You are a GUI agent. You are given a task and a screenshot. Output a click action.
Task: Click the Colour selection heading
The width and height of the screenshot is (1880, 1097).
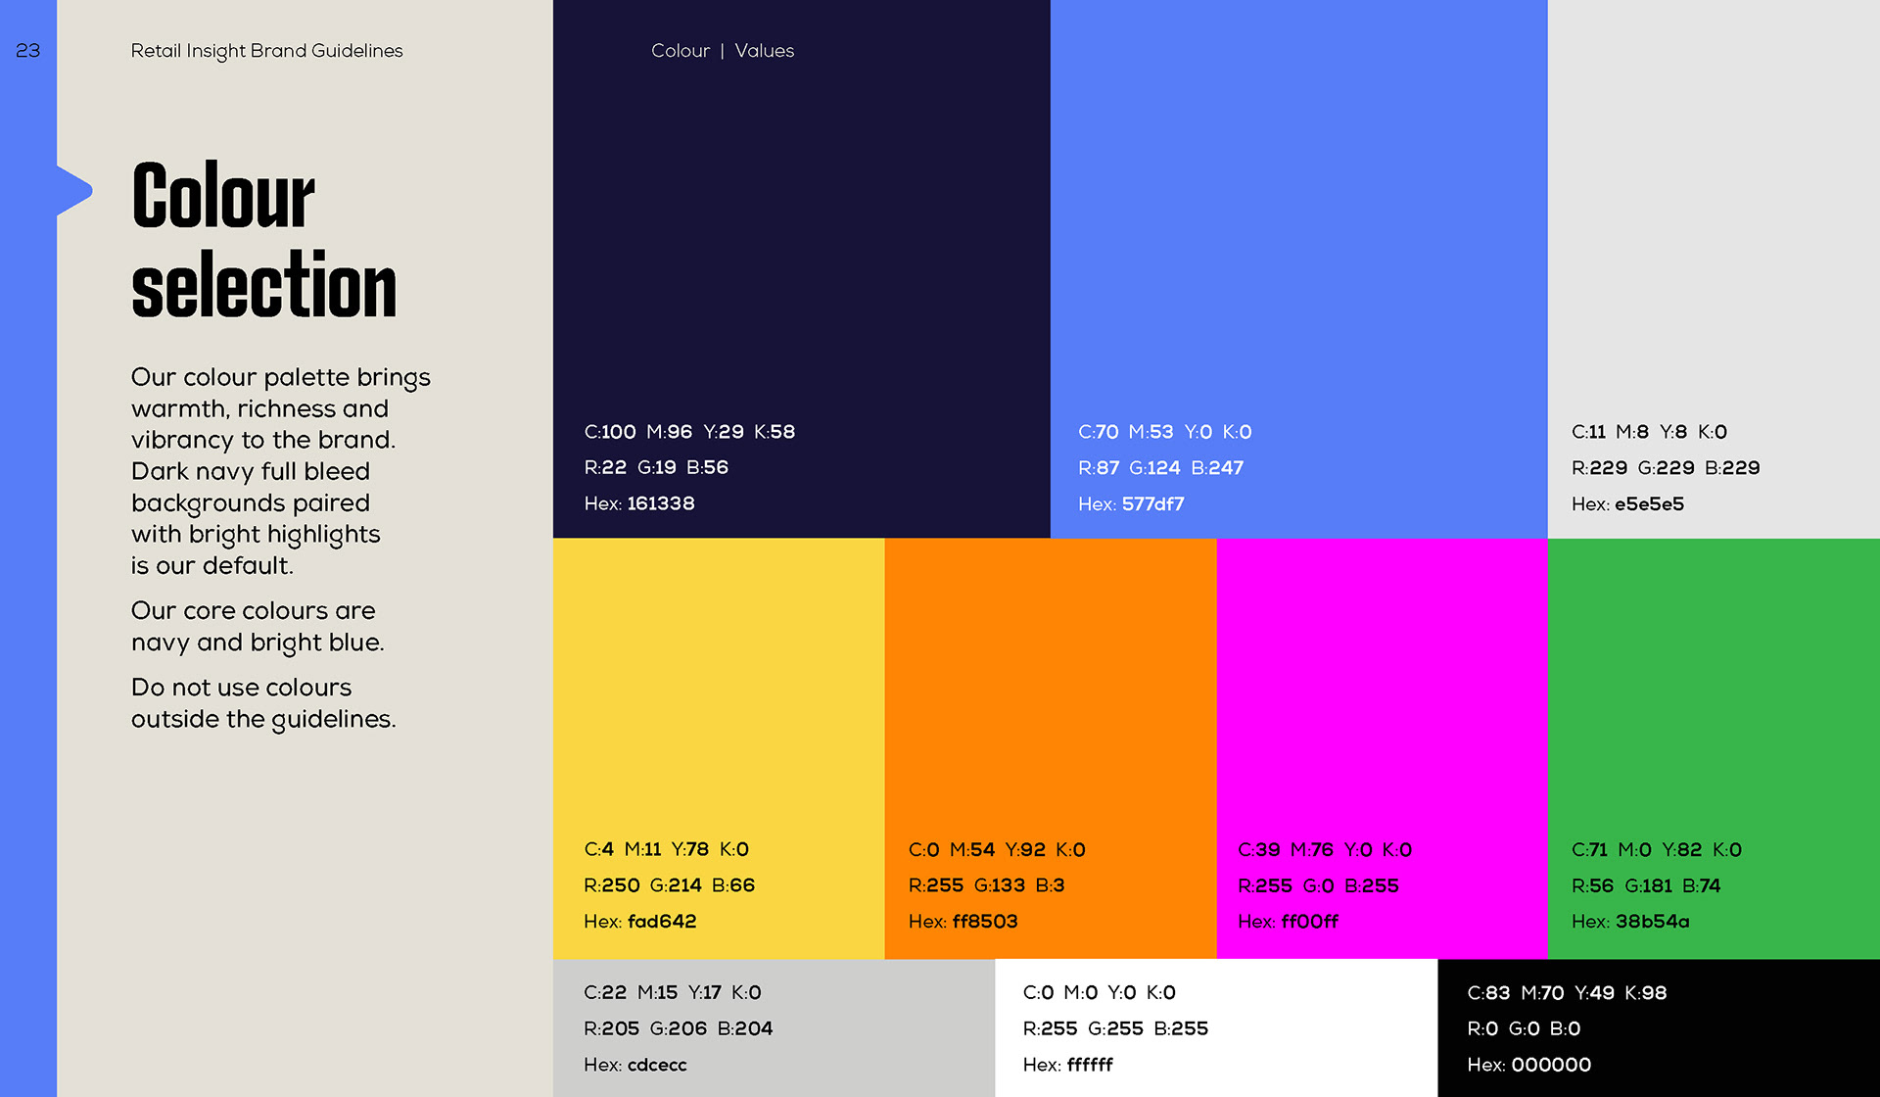coord(263,240)
